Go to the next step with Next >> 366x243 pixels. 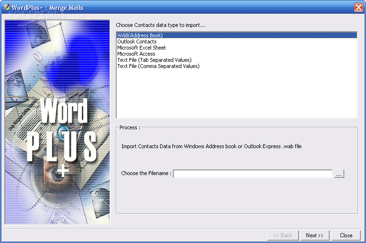pos(315,235)
